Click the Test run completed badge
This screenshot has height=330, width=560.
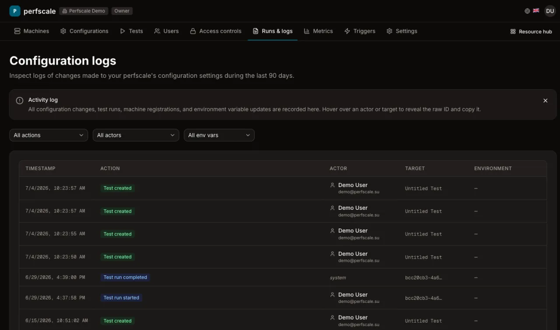tap(125, 277)
